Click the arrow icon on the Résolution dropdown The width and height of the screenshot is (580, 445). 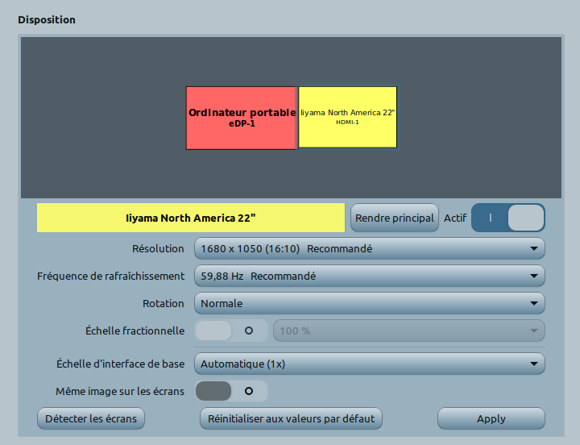pos(533,249)
